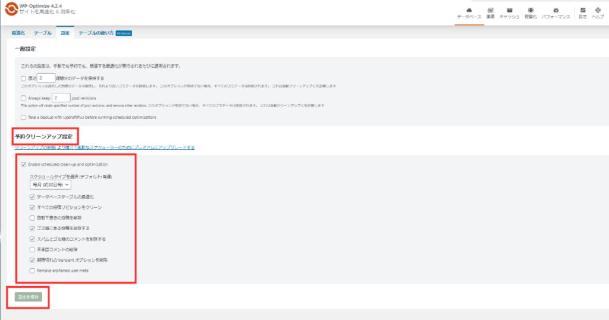Tick the 未承認コメントの削除 checkbox
Screen dimensions: 609x320
[32, 249]
